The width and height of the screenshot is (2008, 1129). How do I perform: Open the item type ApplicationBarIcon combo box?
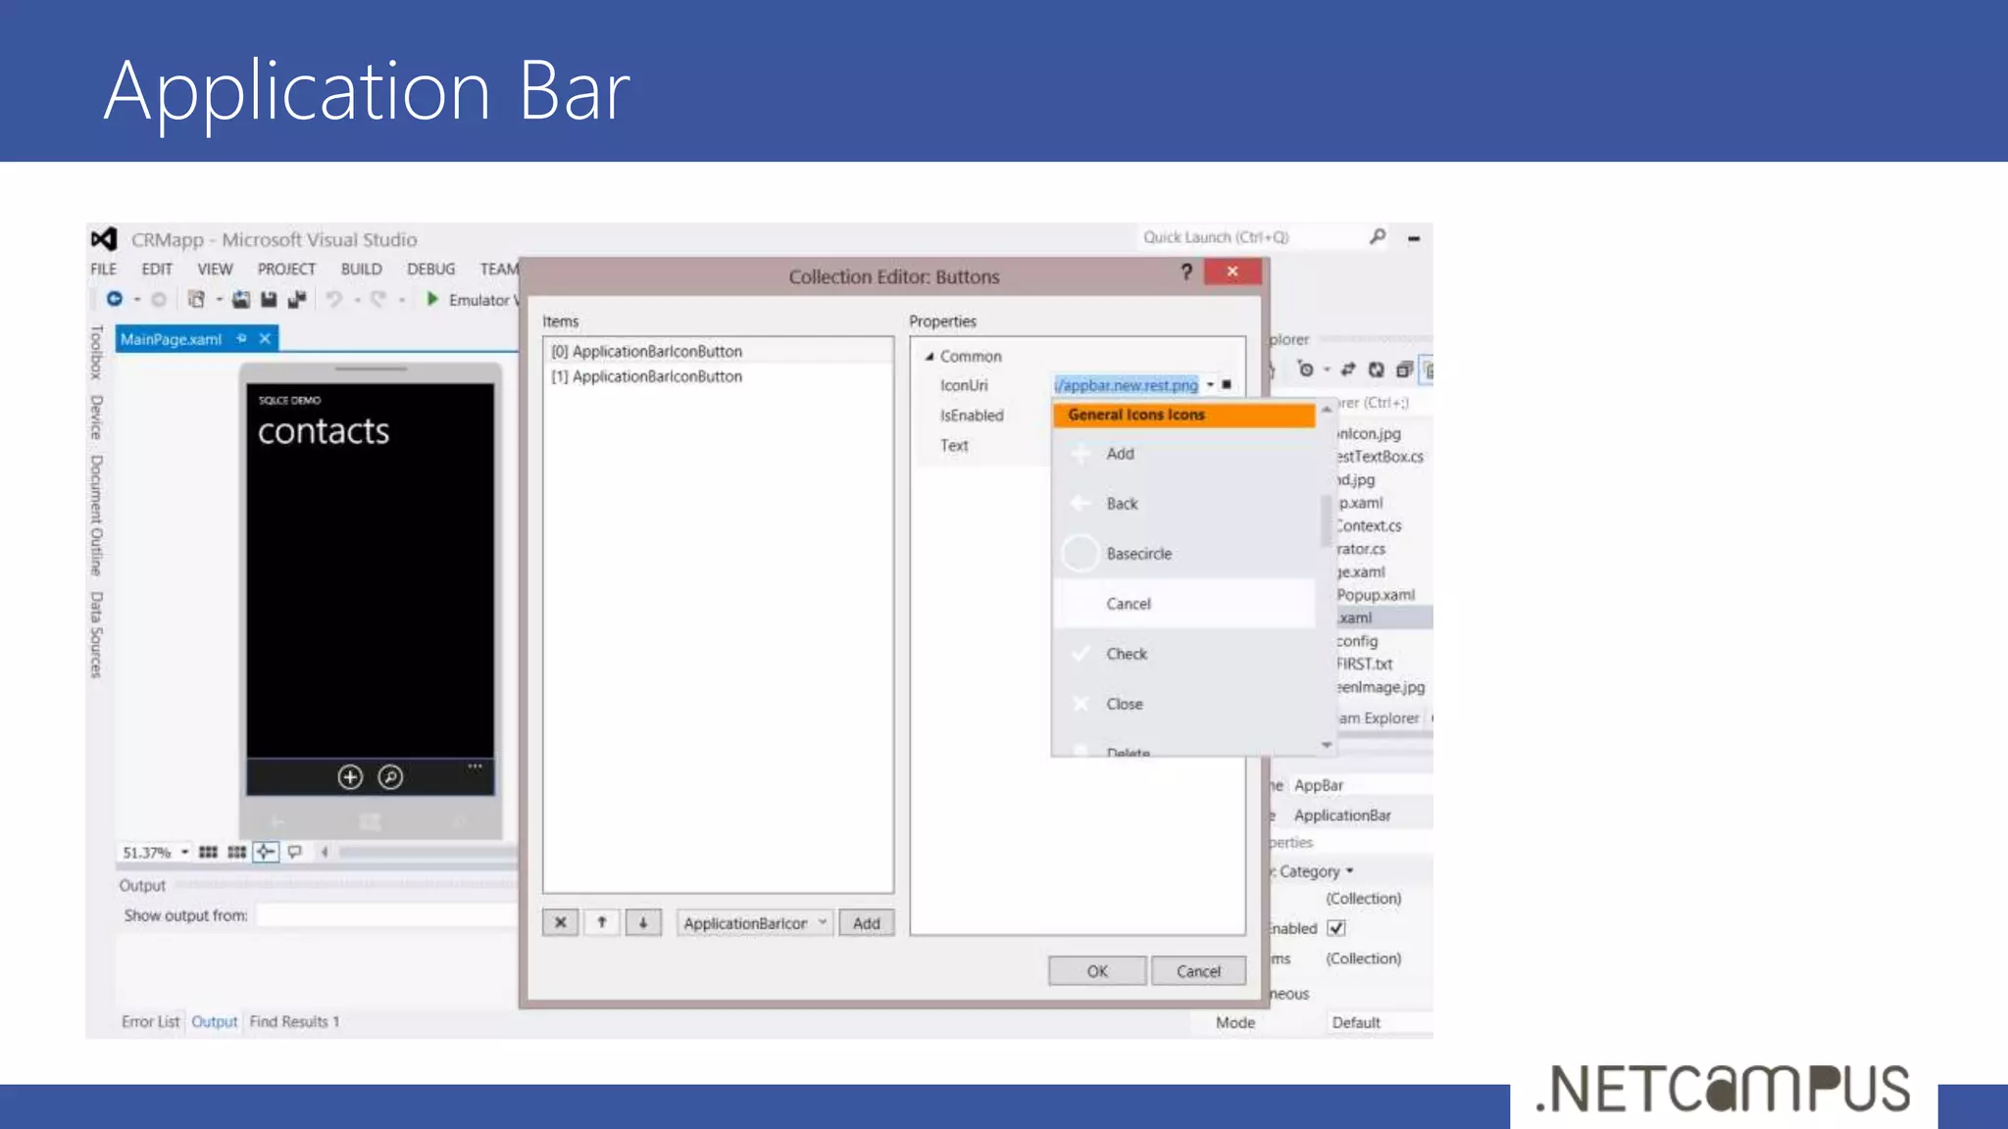pyautogui.click(x=754, y=922)
